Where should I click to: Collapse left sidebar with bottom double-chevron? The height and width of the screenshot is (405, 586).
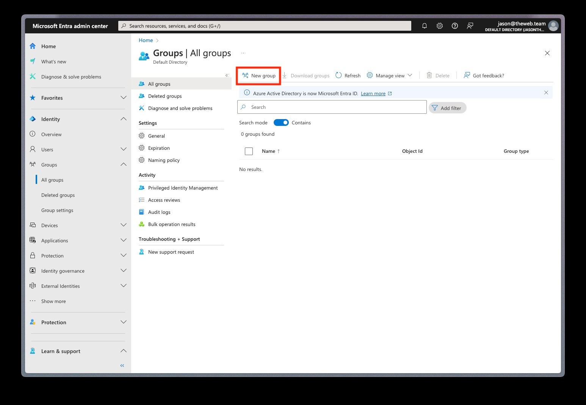pyautogui.click(x=122, y=366)
